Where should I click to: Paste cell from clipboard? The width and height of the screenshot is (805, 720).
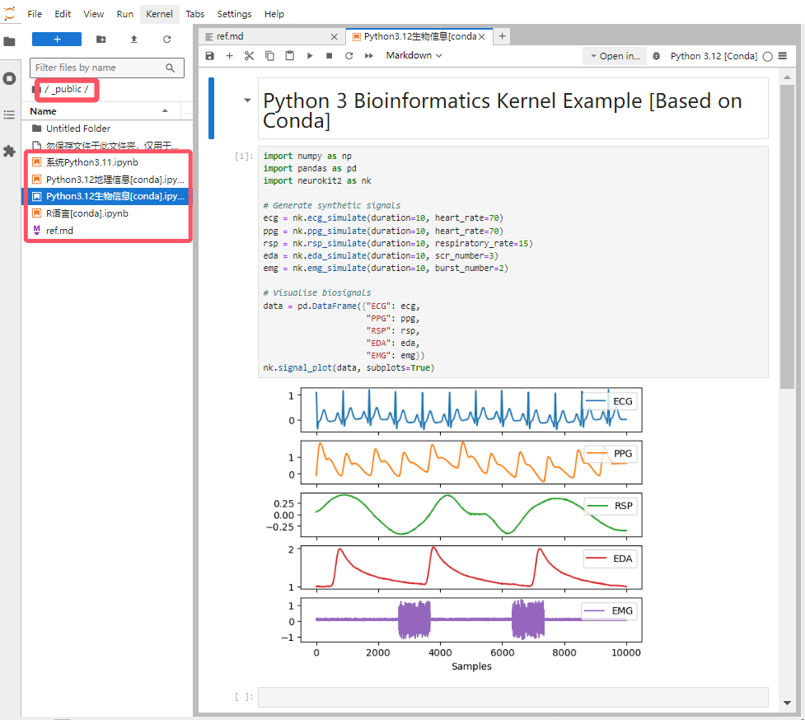tap(289, 56)
